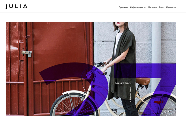Click the brown bicycle saddle
This screenshot has height=116, width=186.
[143, 81]
